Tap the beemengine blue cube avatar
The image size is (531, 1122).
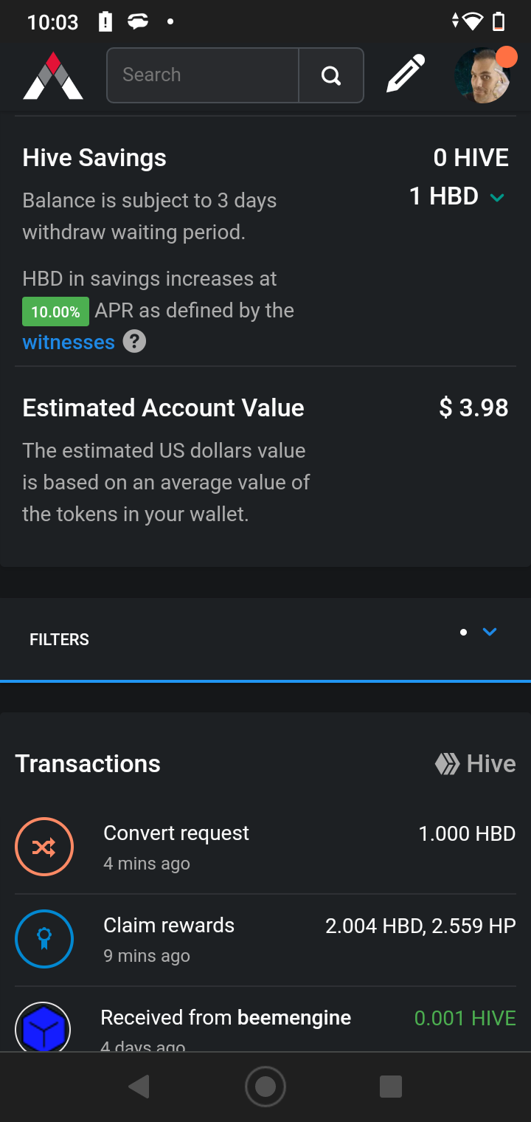[44, 1028]
